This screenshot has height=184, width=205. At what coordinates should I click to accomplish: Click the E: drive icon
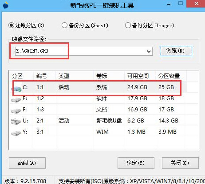16,100
